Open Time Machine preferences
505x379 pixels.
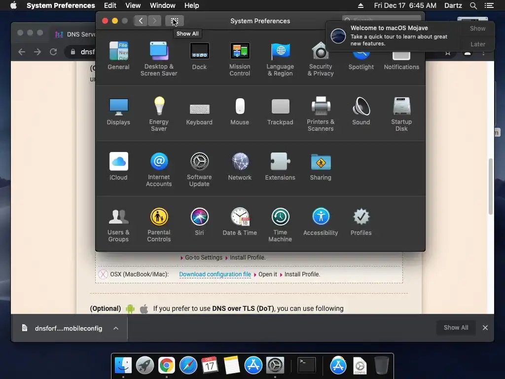point(280,225)
